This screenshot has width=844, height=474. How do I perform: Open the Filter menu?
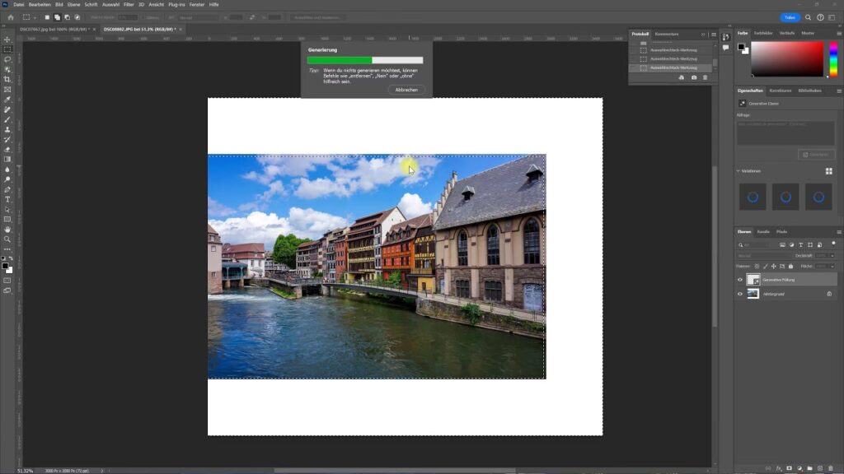click(129, 4)
